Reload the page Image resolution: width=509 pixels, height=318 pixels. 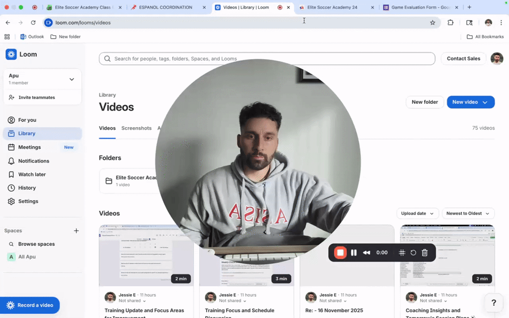[33, 22]
